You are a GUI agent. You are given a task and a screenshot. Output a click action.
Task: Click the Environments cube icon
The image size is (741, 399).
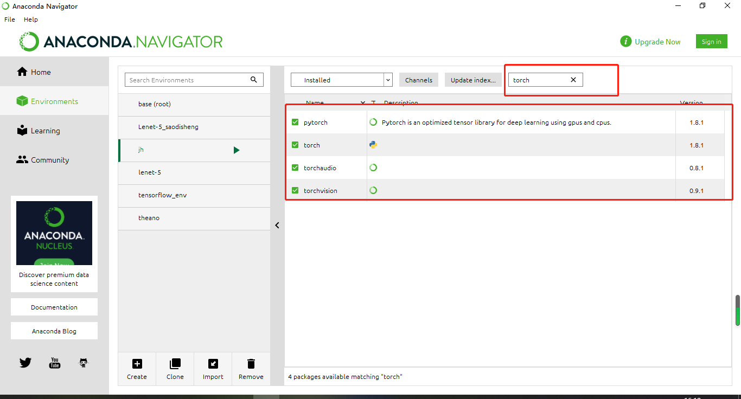click(x=22, y=101)
